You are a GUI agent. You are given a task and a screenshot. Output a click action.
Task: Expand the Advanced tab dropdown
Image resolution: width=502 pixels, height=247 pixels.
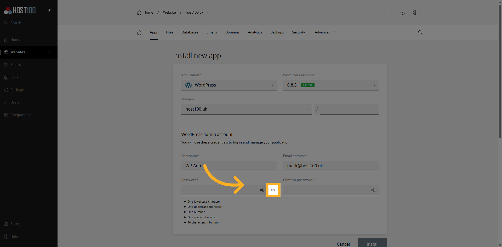325,32
